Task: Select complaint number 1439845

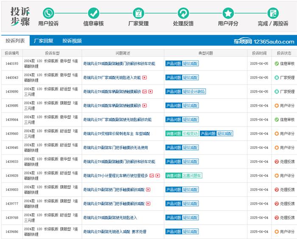Action: point(12,148)
